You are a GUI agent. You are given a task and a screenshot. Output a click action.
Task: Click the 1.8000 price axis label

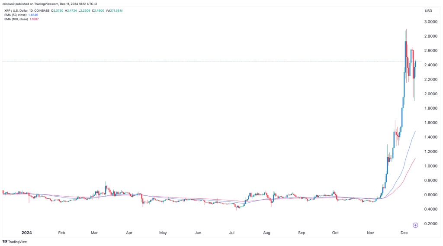click(x=430, y=108)
